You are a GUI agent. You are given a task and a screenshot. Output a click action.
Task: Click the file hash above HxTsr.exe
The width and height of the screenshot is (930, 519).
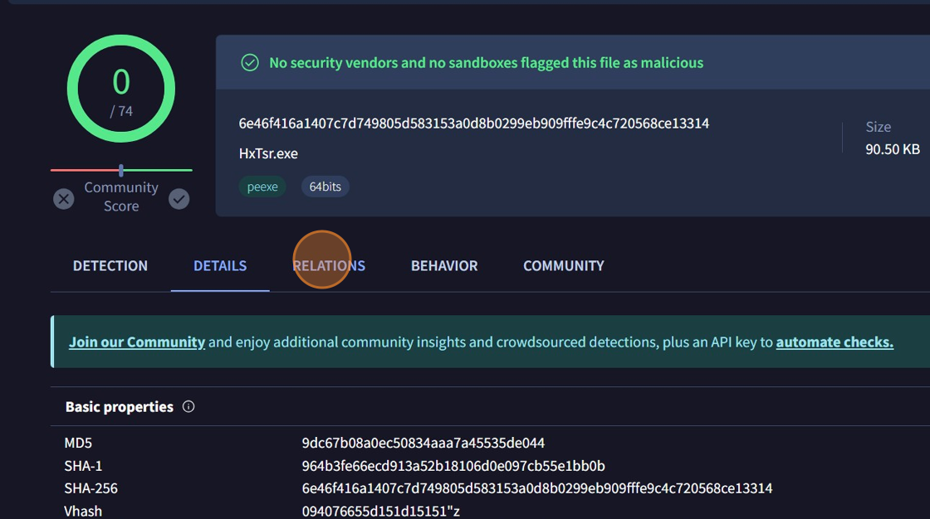[473, 124]
